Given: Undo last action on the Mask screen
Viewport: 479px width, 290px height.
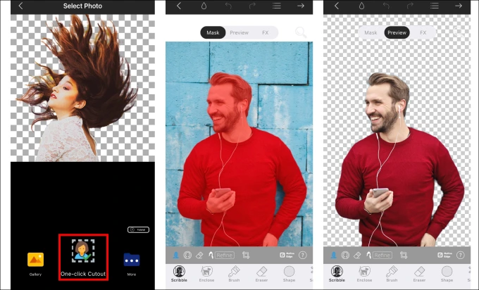Looking at the screenshot, I should (228, 6).
